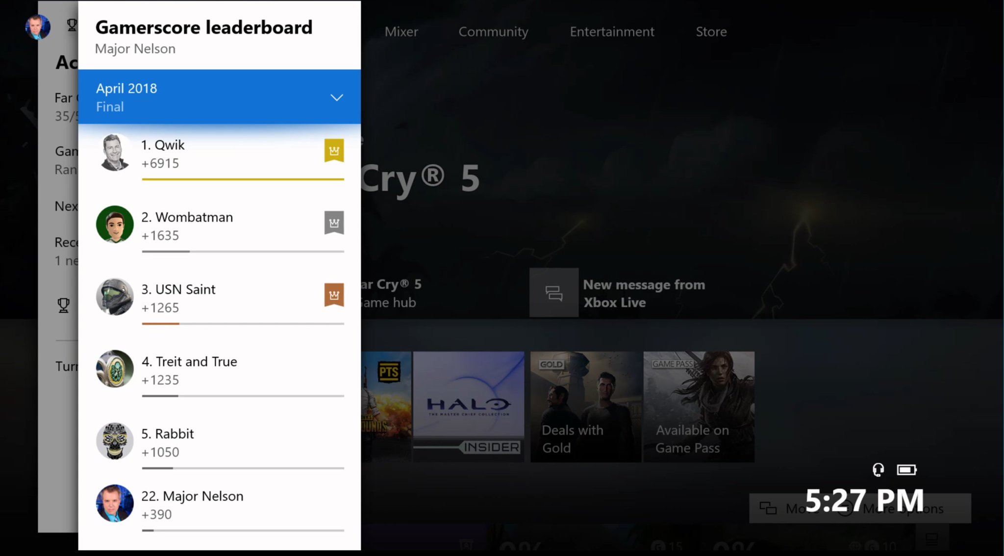Click the Gamerscore leaderboard title
Viewport: 1004px width, 556px height.
coord(203,27)
